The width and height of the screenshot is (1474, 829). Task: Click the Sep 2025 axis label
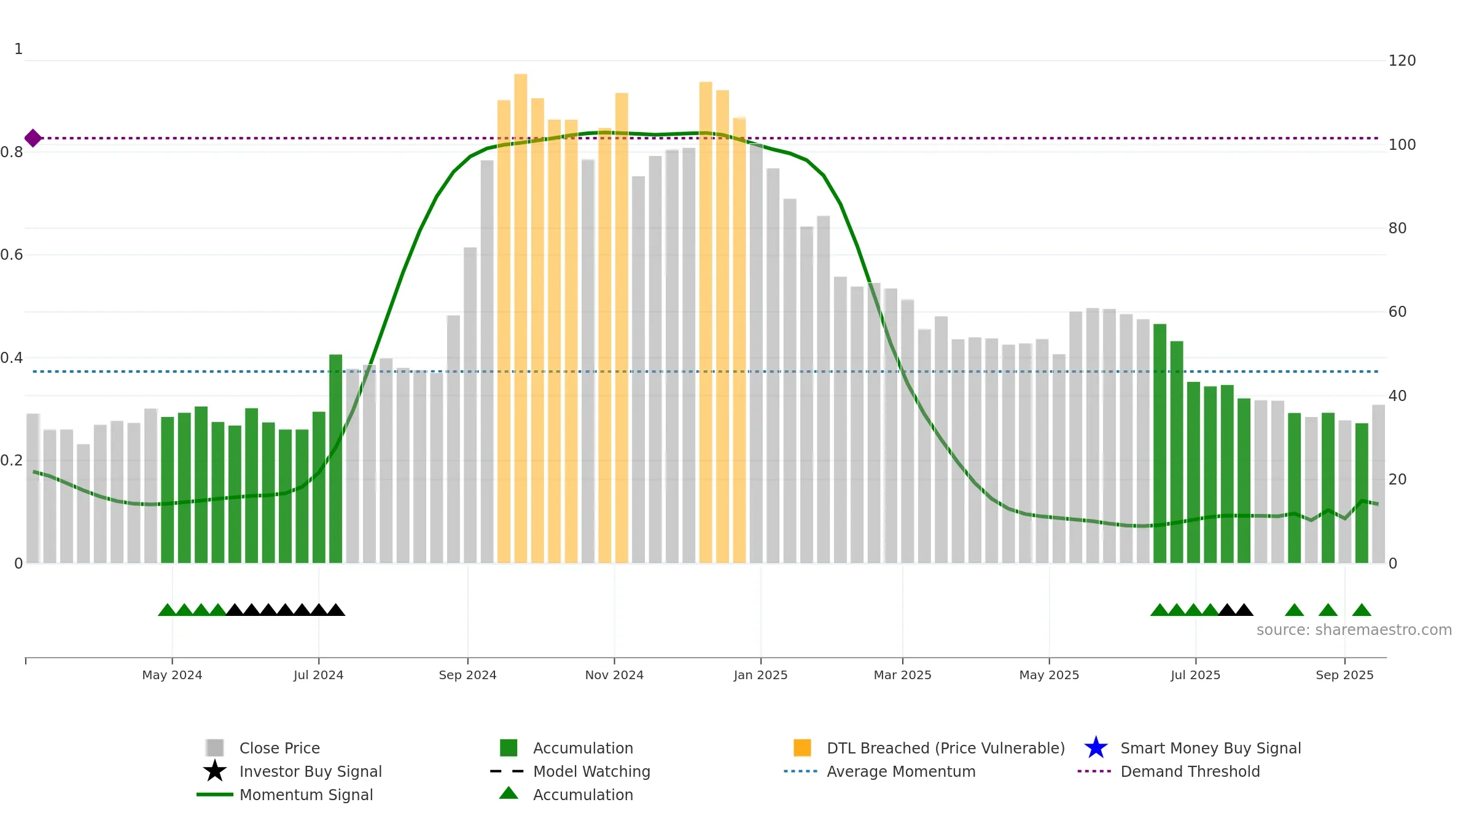(x=1344, y=675)
